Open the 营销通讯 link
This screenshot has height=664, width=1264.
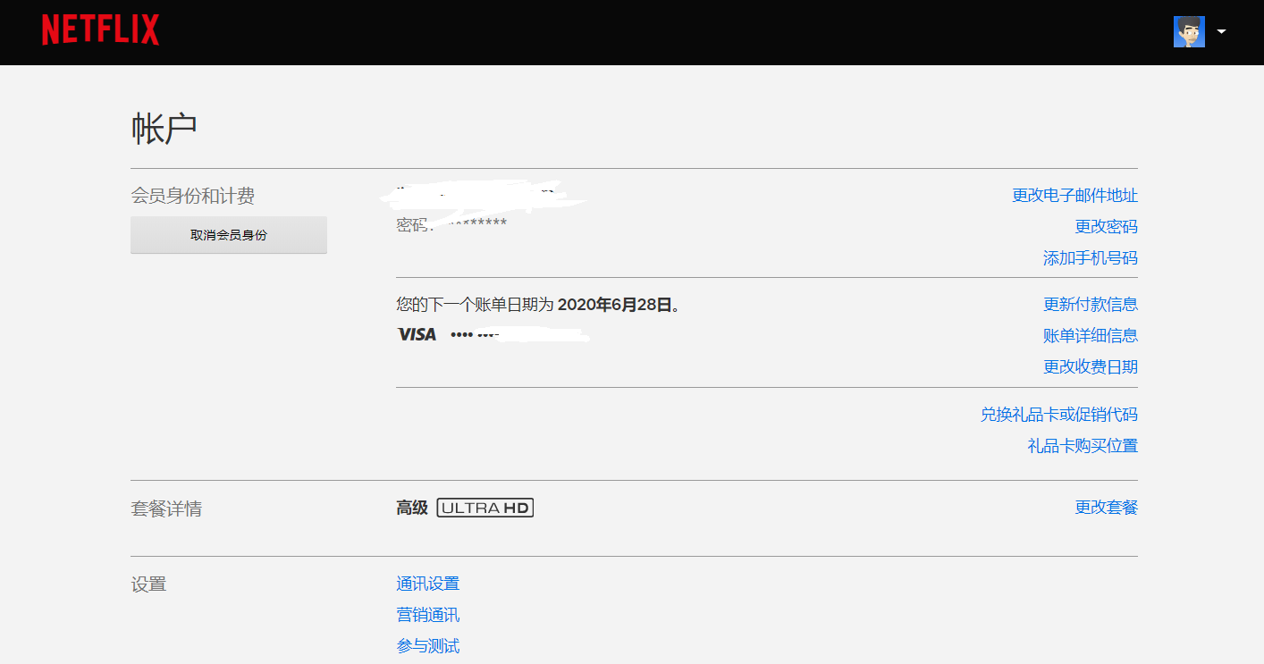click(x=428, y=615)
